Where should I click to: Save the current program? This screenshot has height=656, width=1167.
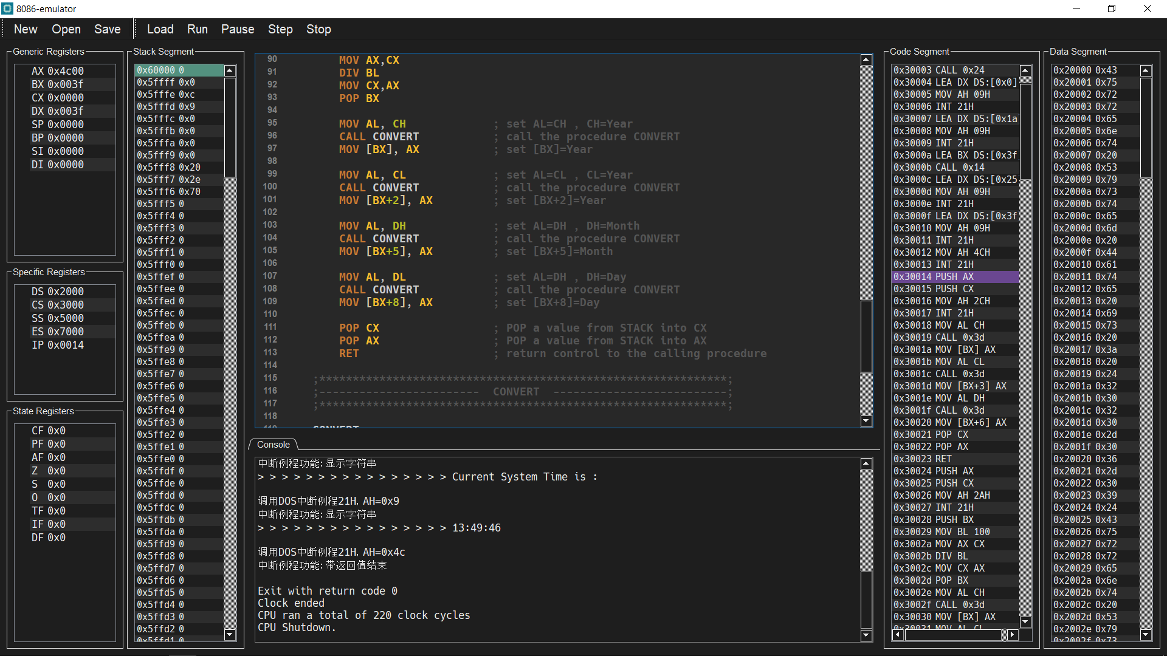(107, 29)
